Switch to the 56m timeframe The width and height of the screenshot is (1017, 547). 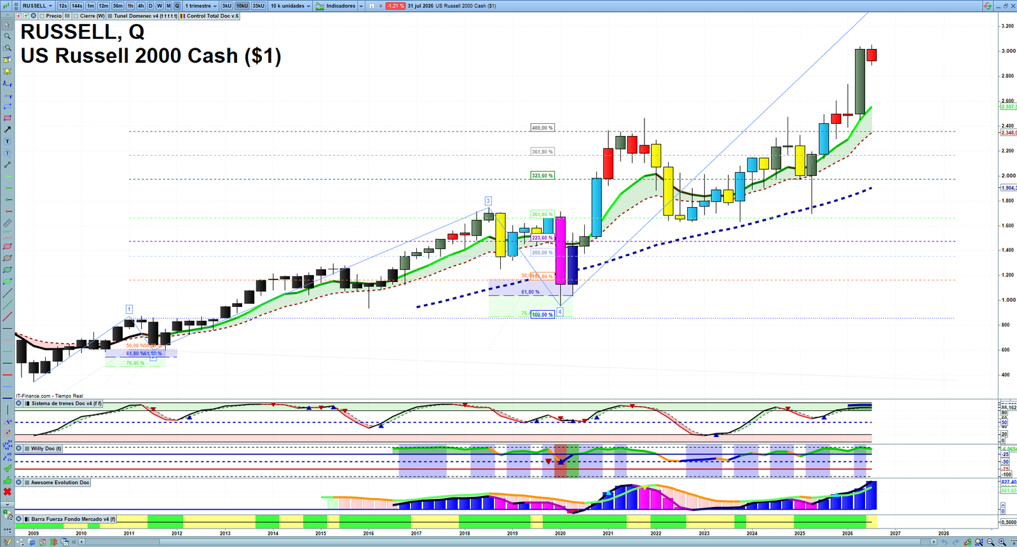118,6
